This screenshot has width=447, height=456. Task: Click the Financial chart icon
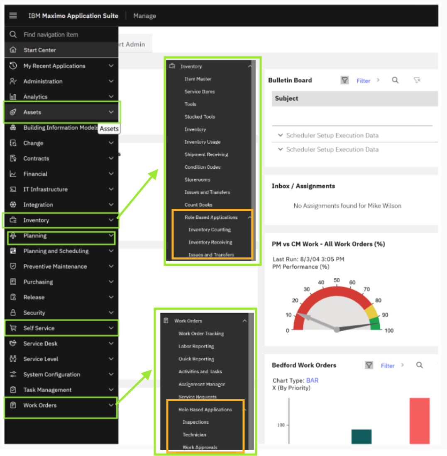point(13,174)
